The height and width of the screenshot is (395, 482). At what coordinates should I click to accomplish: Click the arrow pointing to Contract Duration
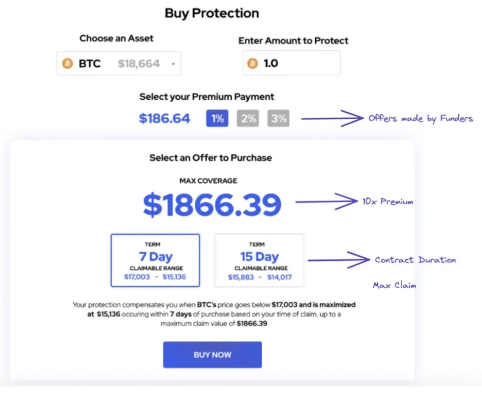coord(338,260)
